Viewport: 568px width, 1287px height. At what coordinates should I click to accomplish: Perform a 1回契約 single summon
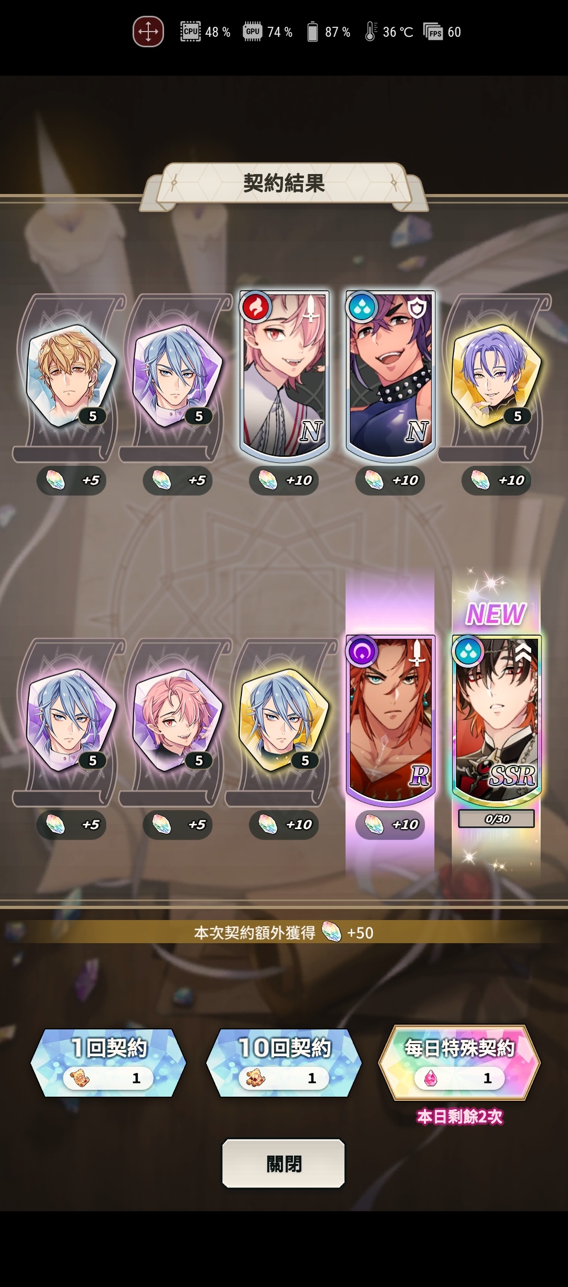pyautogui.click(x=108, y=1063)
